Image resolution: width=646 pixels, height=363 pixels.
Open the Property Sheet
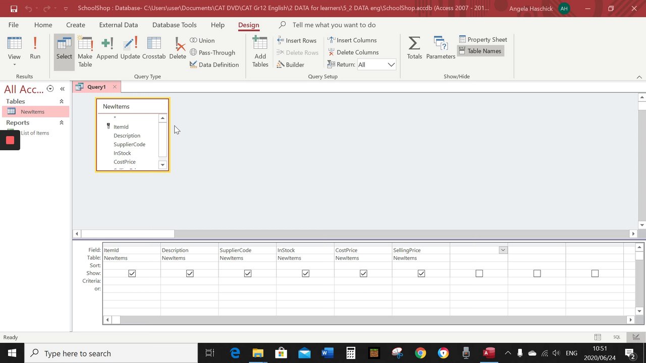(x=483, y=39)
